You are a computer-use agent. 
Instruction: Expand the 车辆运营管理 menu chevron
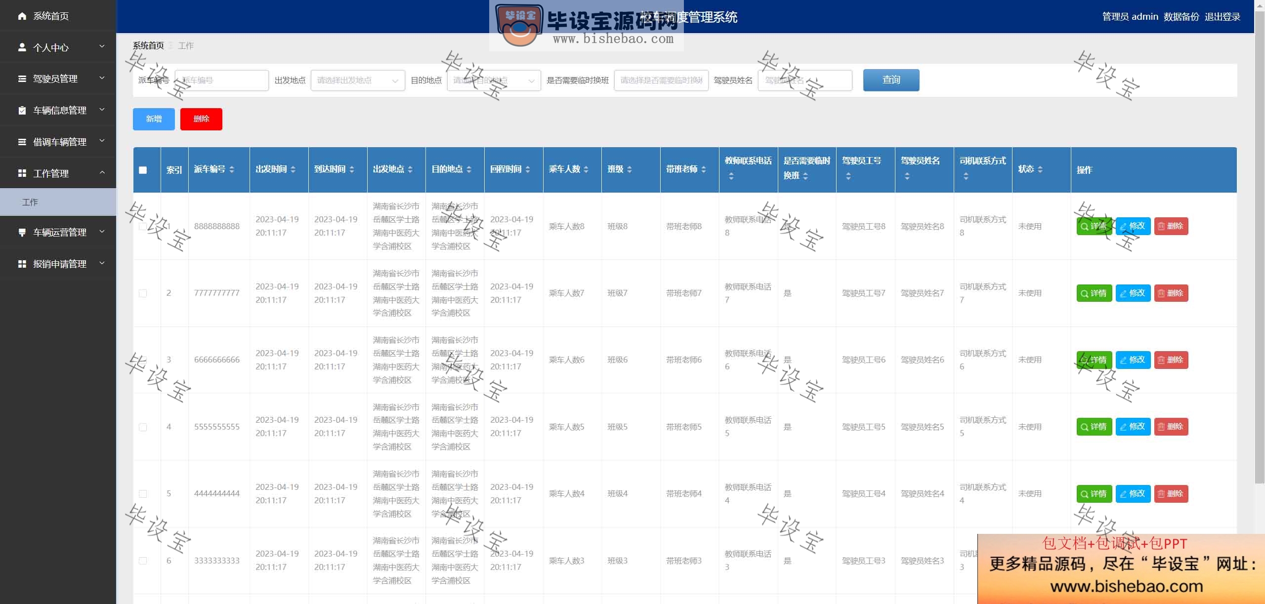102,231
